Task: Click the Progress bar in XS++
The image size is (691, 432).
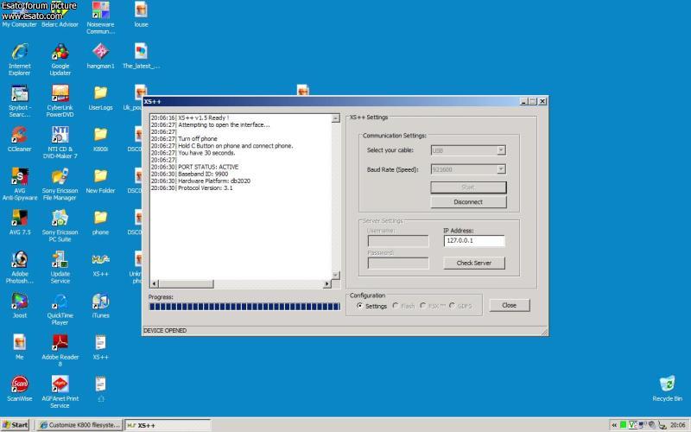Action: [244, 307]
